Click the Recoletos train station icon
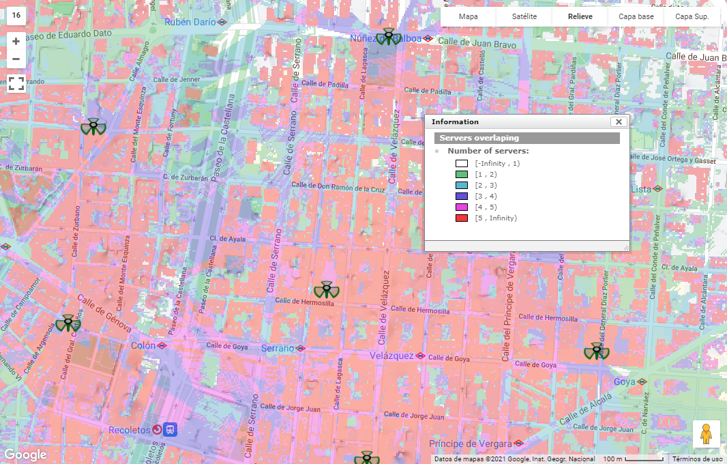The height and width of the screenshot is (464, 727). pyautogui.click(x=158, y=430)
